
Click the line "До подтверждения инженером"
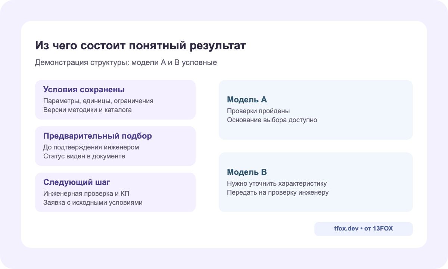coord(91,147)
